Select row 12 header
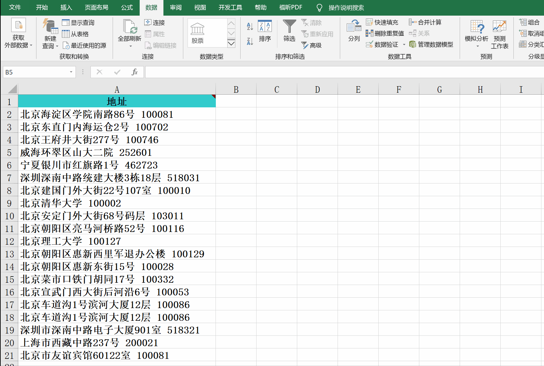Image resolution: width=544 pixels, height=366 pixels. (x=9, y=241)
